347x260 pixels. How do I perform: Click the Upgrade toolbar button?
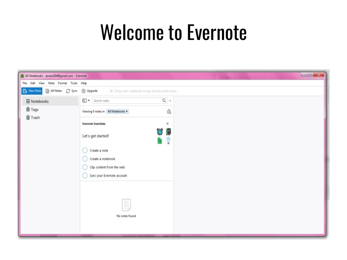89,91
